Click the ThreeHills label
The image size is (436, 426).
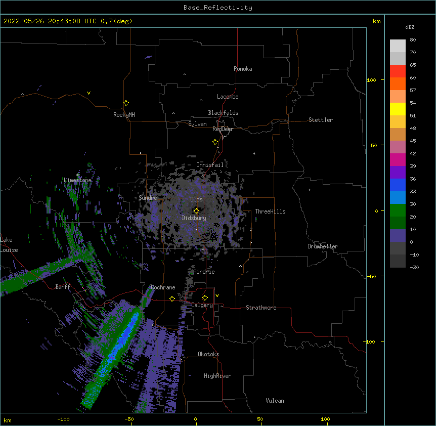coord(270,211)
